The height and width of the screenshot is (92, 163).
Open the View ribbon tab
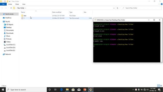pos(24,4)
